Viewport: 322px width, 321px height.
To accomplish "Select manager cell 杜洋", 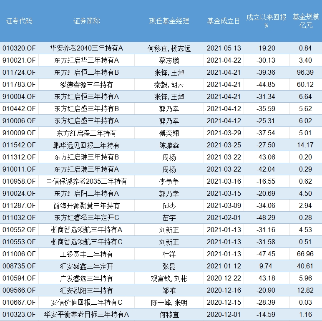I will pyautogui.click(x=169, y=254).
